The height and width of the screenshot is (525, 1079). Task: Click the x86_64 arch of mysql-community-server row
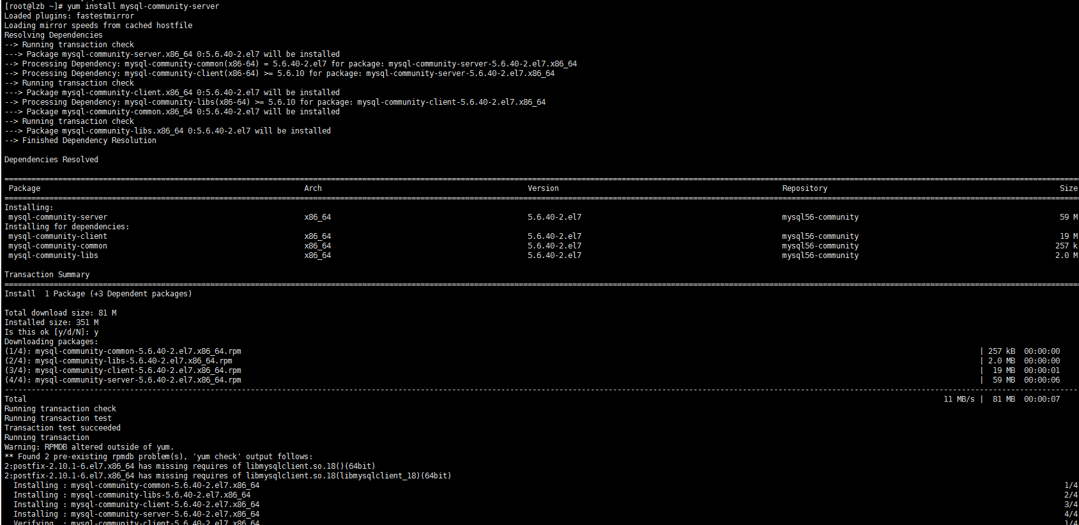coord(318,217)
